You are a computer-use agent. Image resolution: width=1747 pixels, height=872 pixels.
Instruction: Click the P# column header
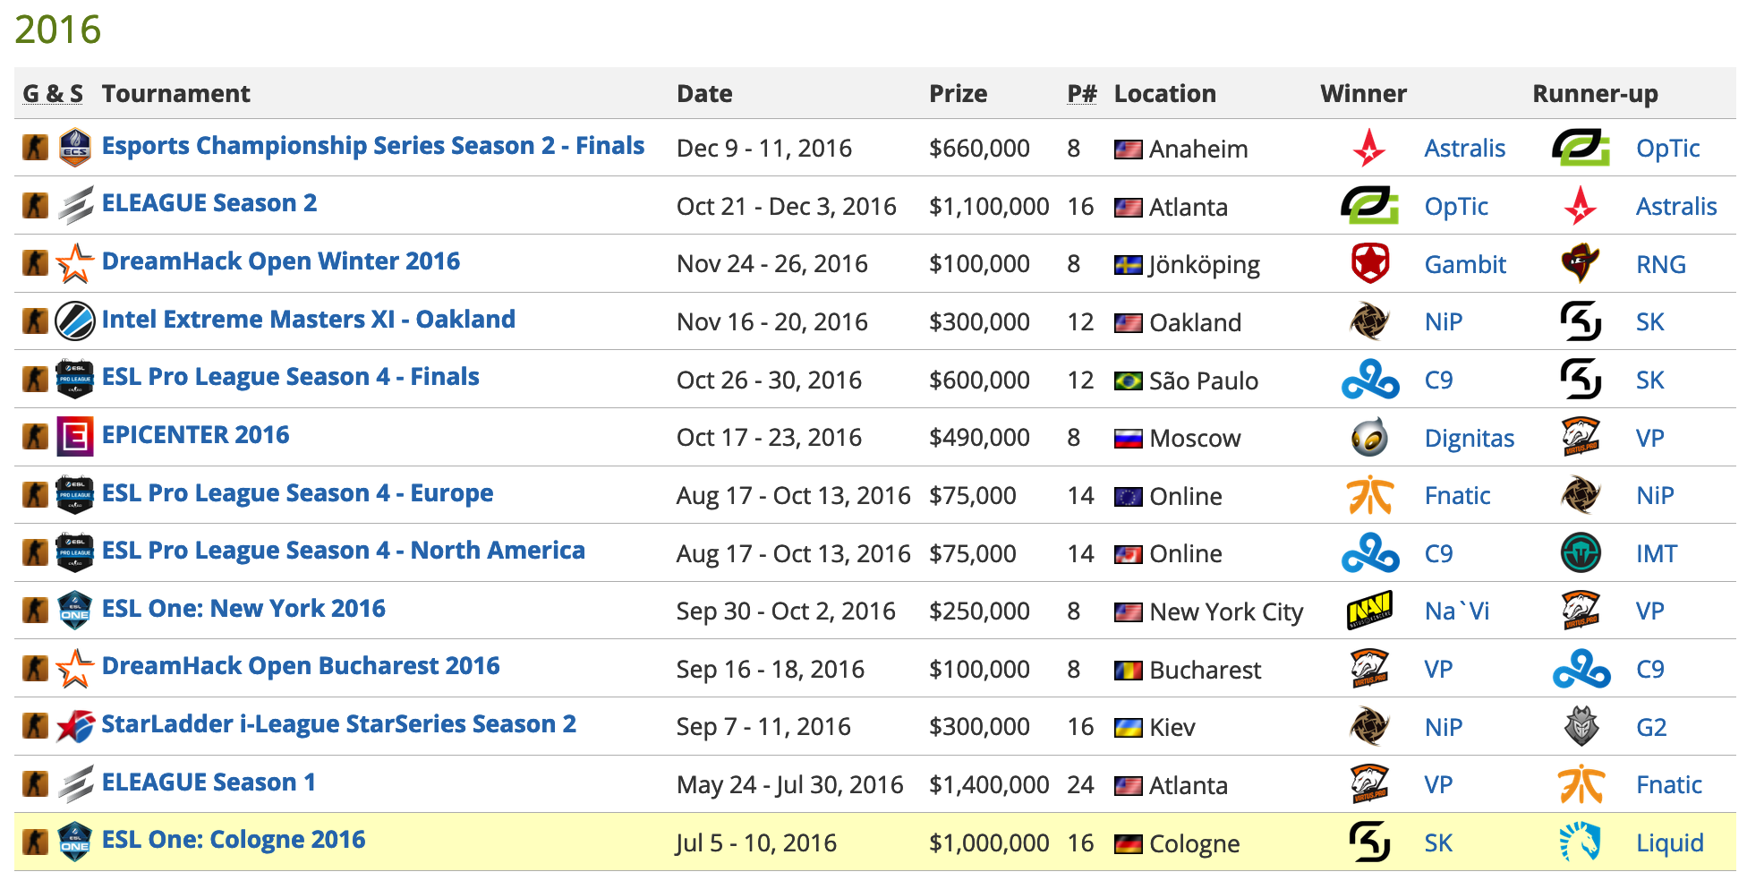click(x=1081, y=94)
